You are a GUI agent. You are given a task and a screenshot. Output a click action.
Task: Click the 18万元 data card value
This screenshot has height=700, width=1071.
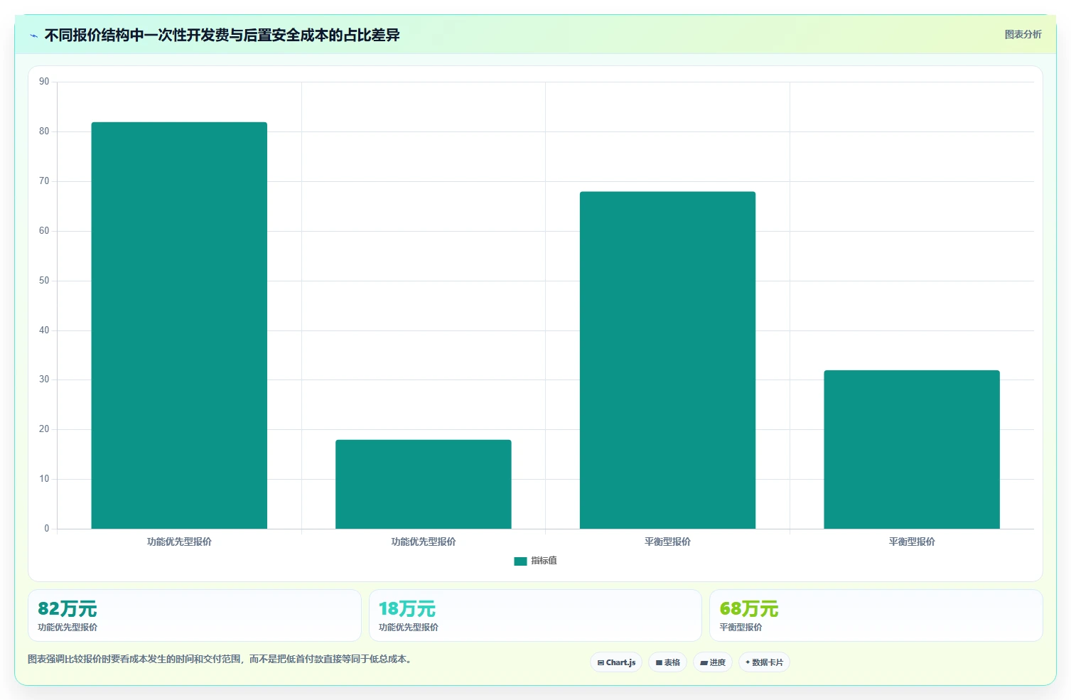407,609
